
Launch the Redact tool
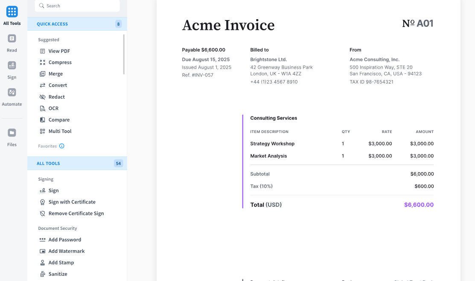coord(56,97)
